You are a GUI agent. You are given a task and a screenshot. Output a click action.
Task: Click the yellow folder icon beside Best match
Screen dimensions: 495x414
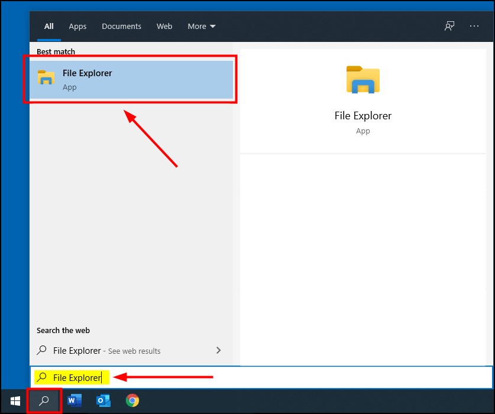47,77
